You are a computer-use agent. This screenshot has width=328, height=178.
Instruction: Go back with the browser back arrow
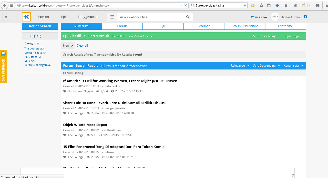(x=5, y=5)
